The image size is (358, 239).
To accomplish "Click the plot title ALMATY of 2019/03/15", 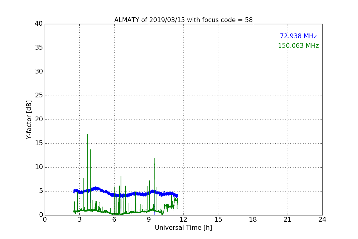I will click(183, 20).
